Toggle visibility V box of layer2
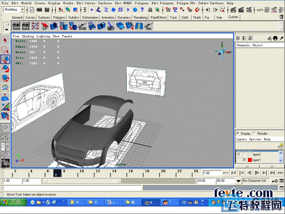 [x=239, y=154]
